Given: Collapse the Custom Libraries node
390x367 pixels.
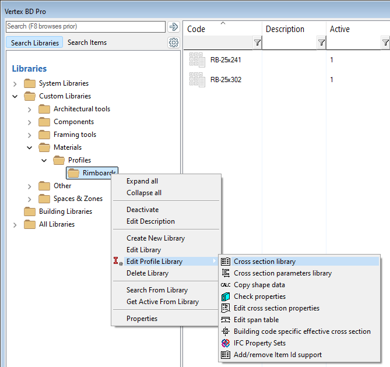Looking at the screenshot, I should 15,97.
